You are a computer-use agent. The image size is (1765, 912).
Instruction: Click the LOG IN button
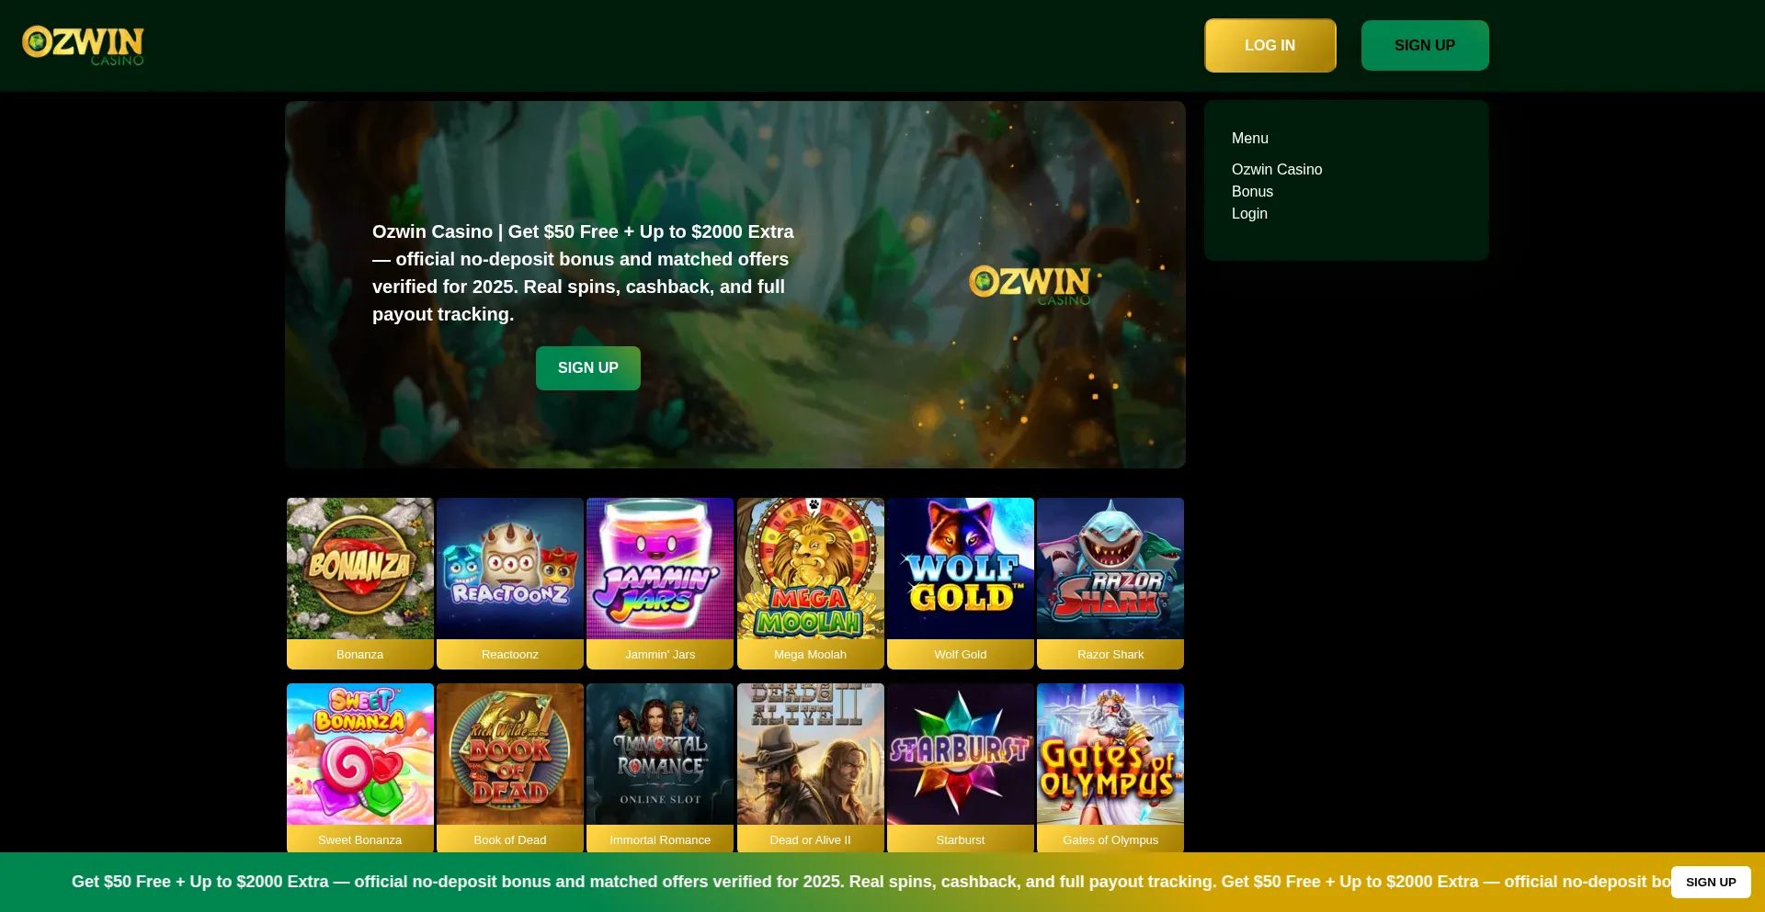(x=1270, y=45)
